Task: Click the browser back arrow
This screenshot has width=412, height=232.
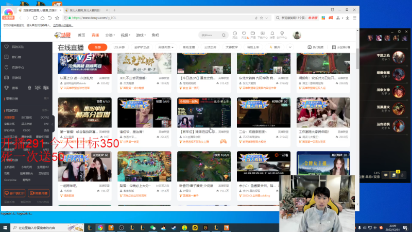Action: (20, 18)
